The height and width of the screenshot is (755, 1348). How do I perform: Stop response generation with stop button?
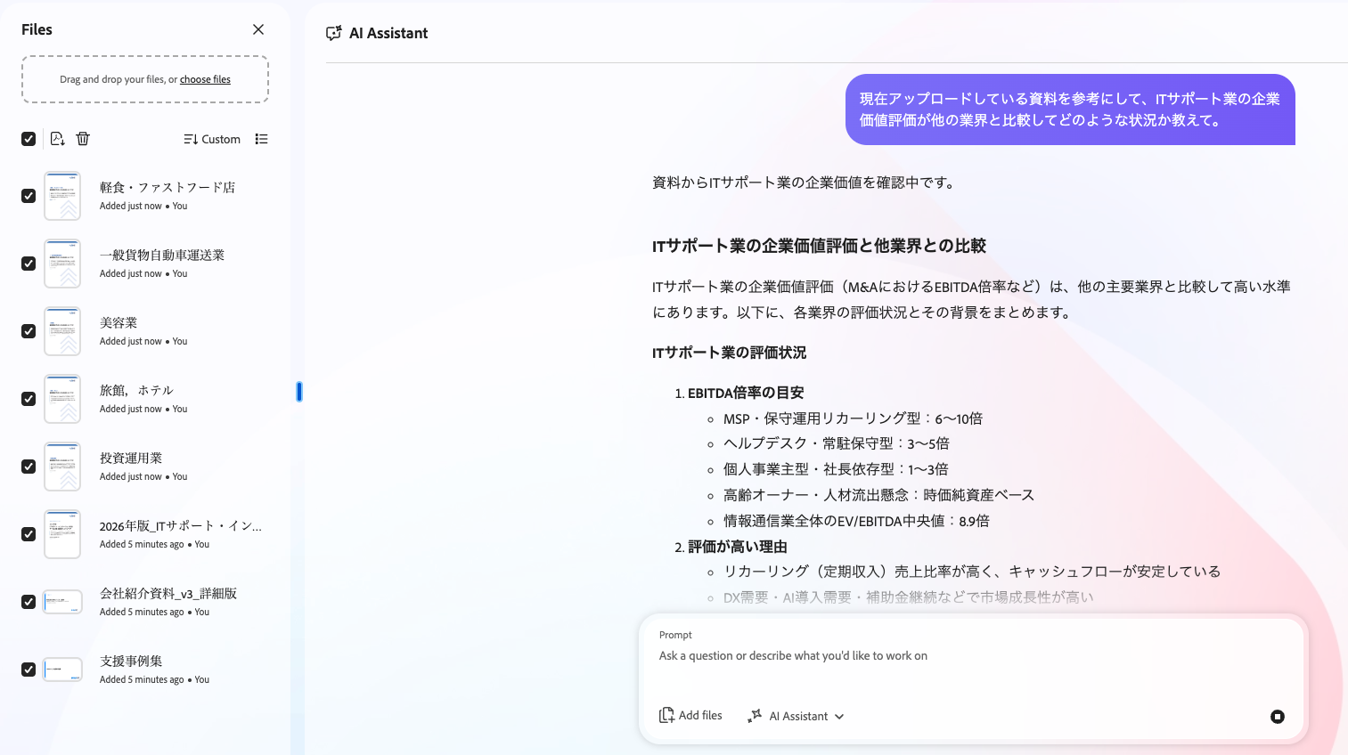(1278, 717)
